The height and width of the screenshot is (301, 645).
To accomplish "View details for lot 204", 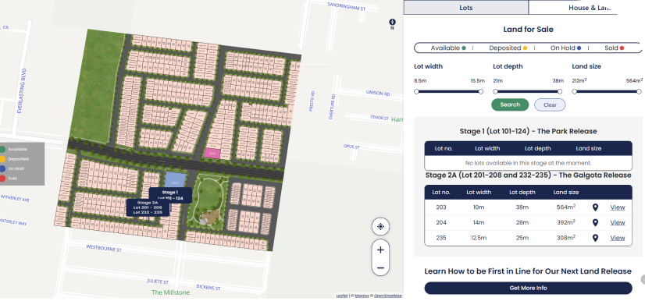I will 618,222.
